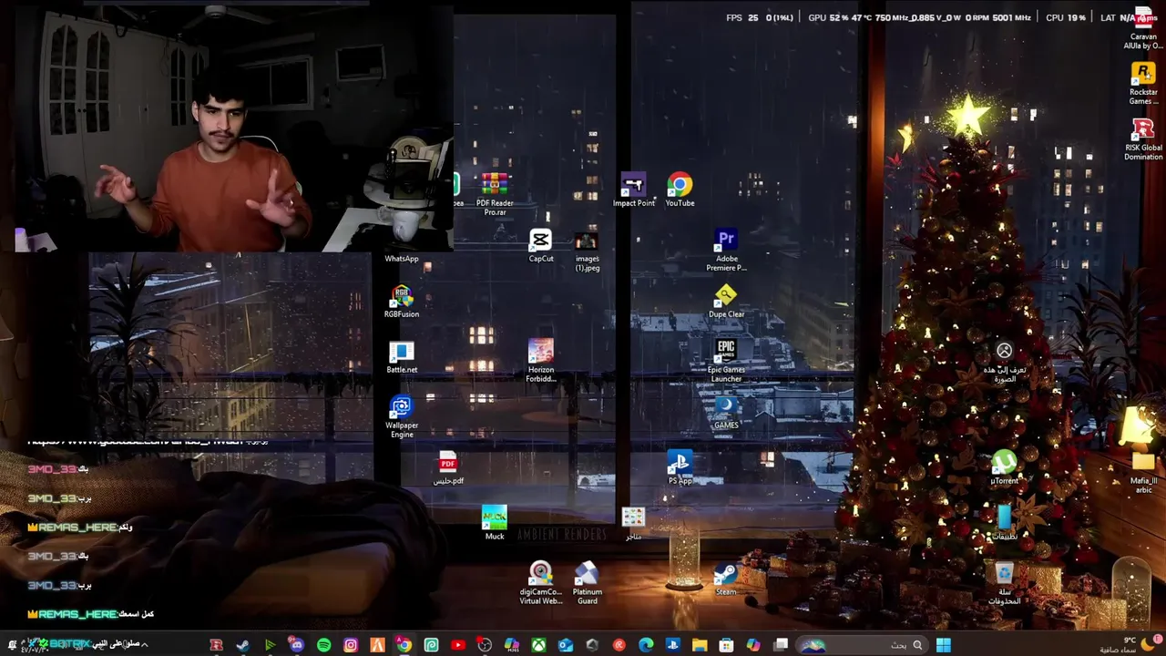Image resolution: width=1166 pixels, height=656 pixels.
Task: Launch Adobe Premiere Pro shortcut
Action: 726,251
